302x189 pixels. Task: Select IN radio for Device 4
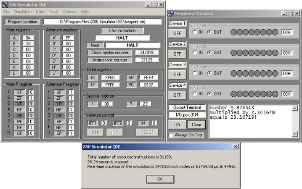pos(195,94)
